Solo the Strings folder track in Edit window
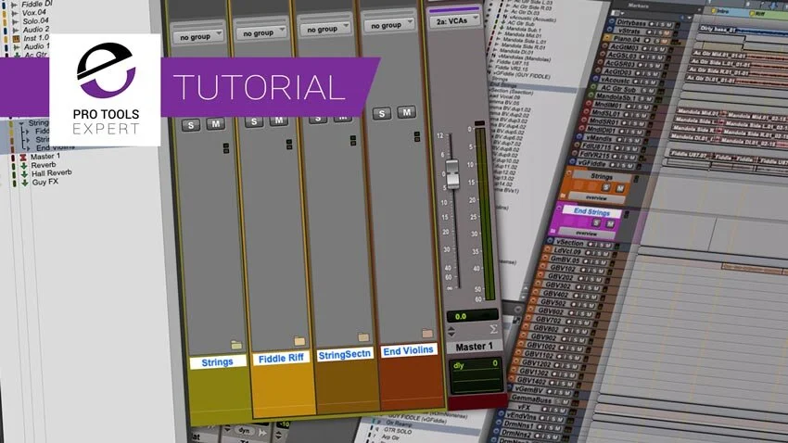The height and width of the screenshot is (443, 788). 606,187
